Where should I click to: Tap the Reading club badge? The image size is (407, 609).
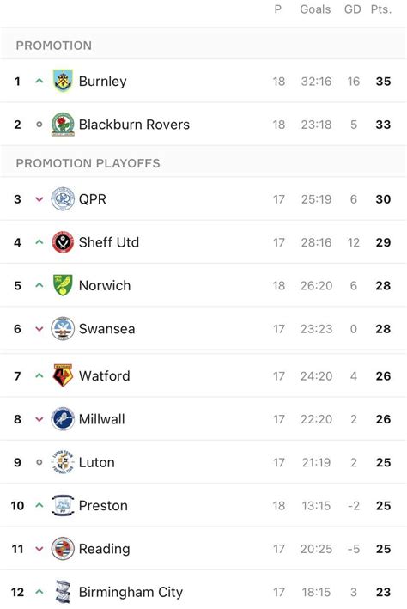click(x=63, y=548)
